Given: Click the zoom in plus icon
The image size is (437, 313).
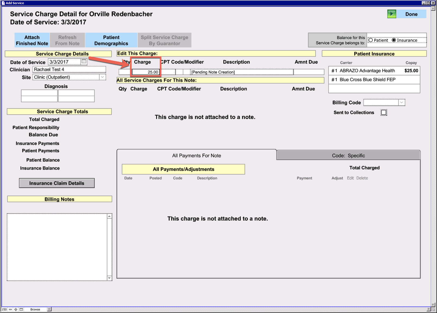Looking at the screenshot, I should click(16, 309).
